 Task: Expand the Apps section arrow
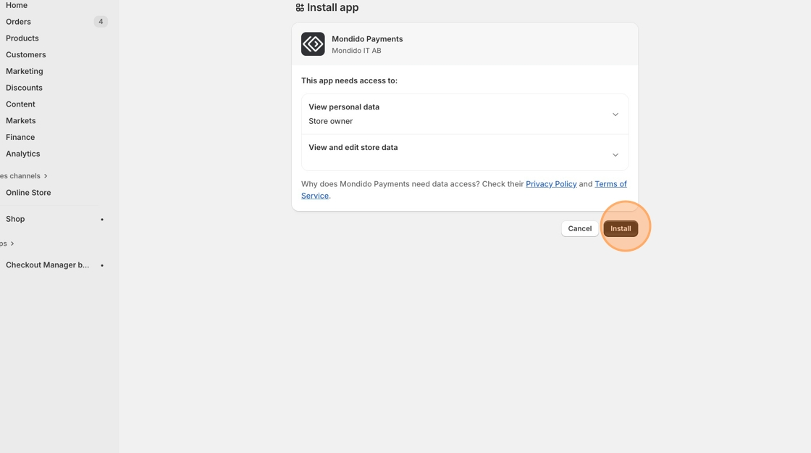pos(12,244)
